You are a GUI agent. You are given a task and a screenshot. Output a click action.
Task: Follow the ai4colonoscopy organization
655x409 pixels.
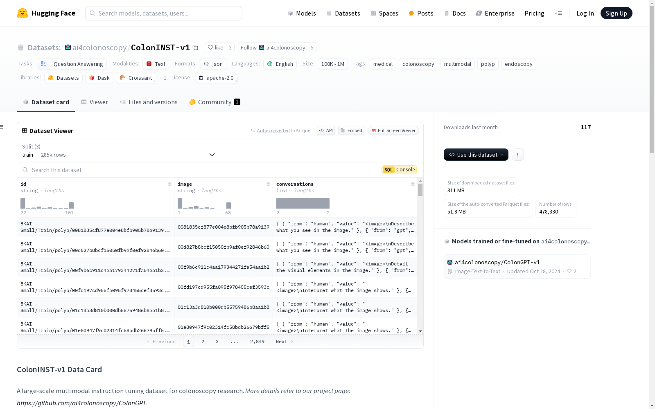(x=273, y=48)
